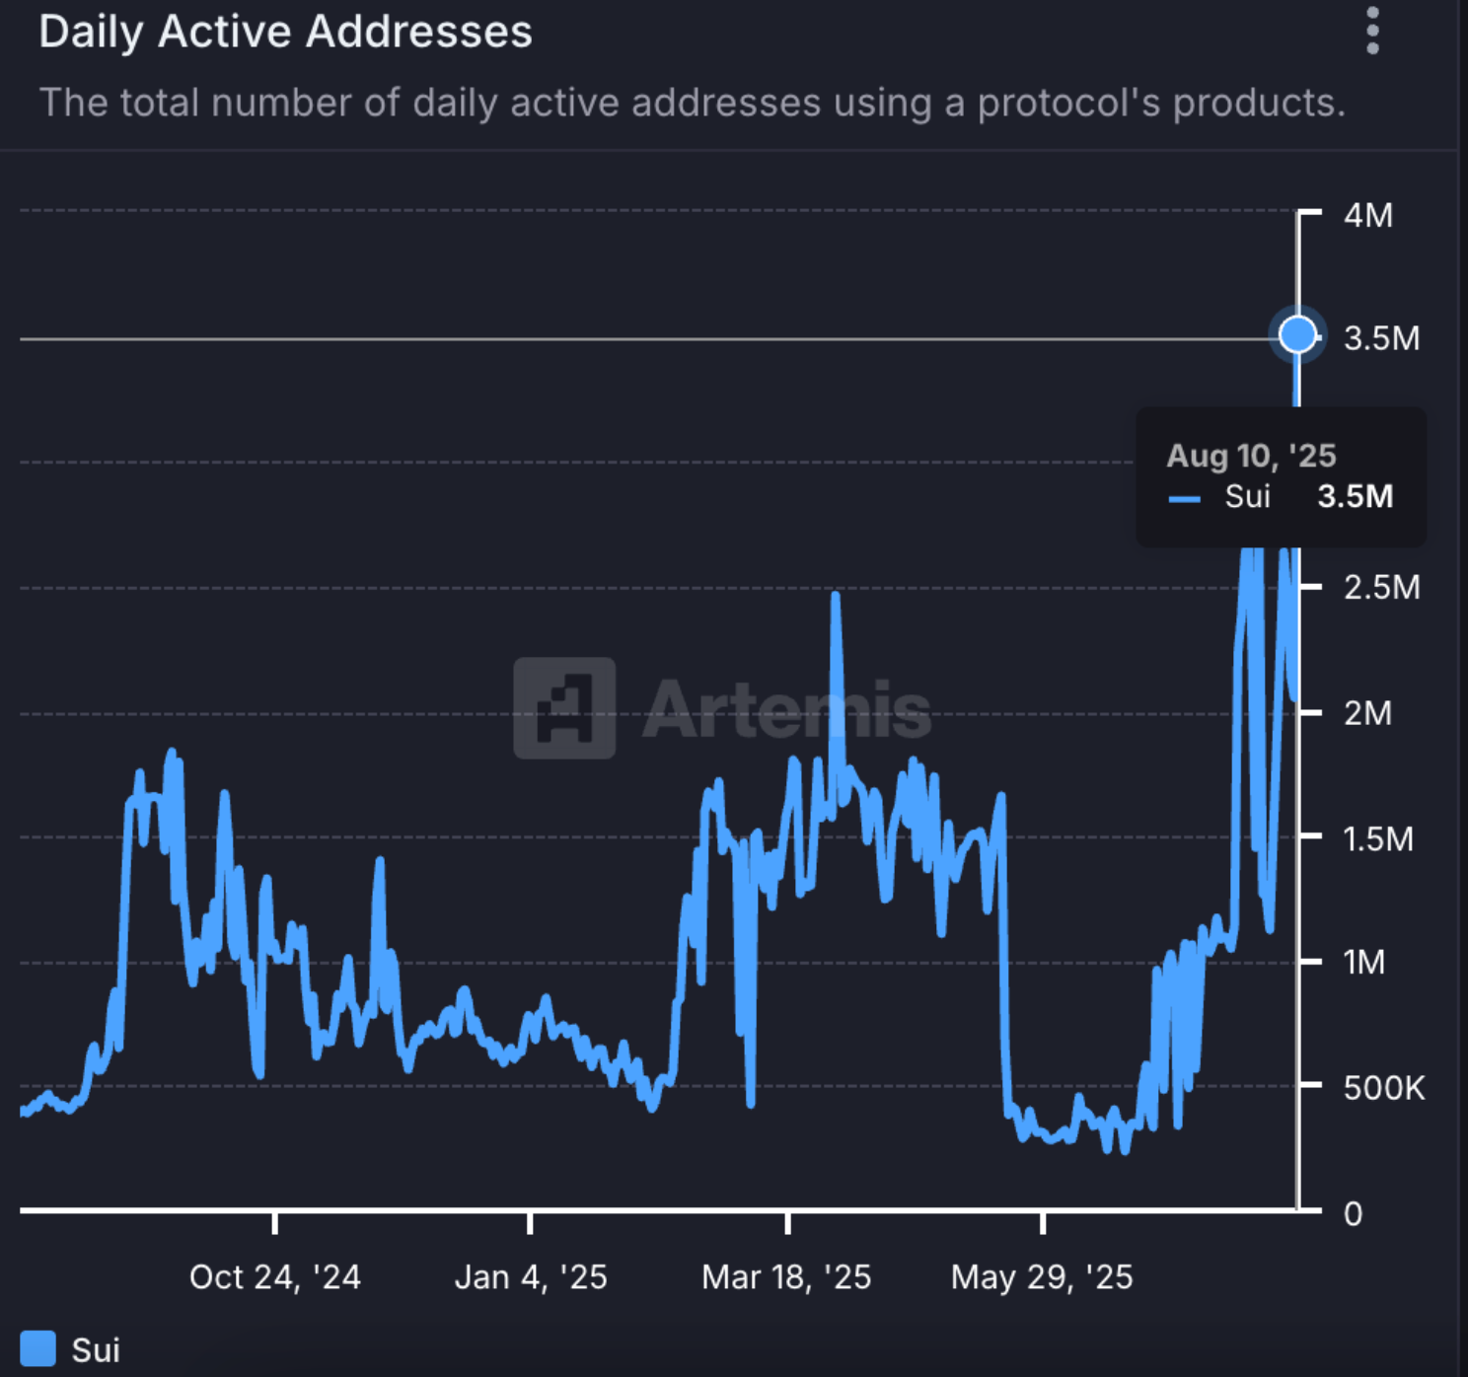1468x1377 pixels.
Task: Click the Sui label inside the tooltip
Action: [1247, 496]
